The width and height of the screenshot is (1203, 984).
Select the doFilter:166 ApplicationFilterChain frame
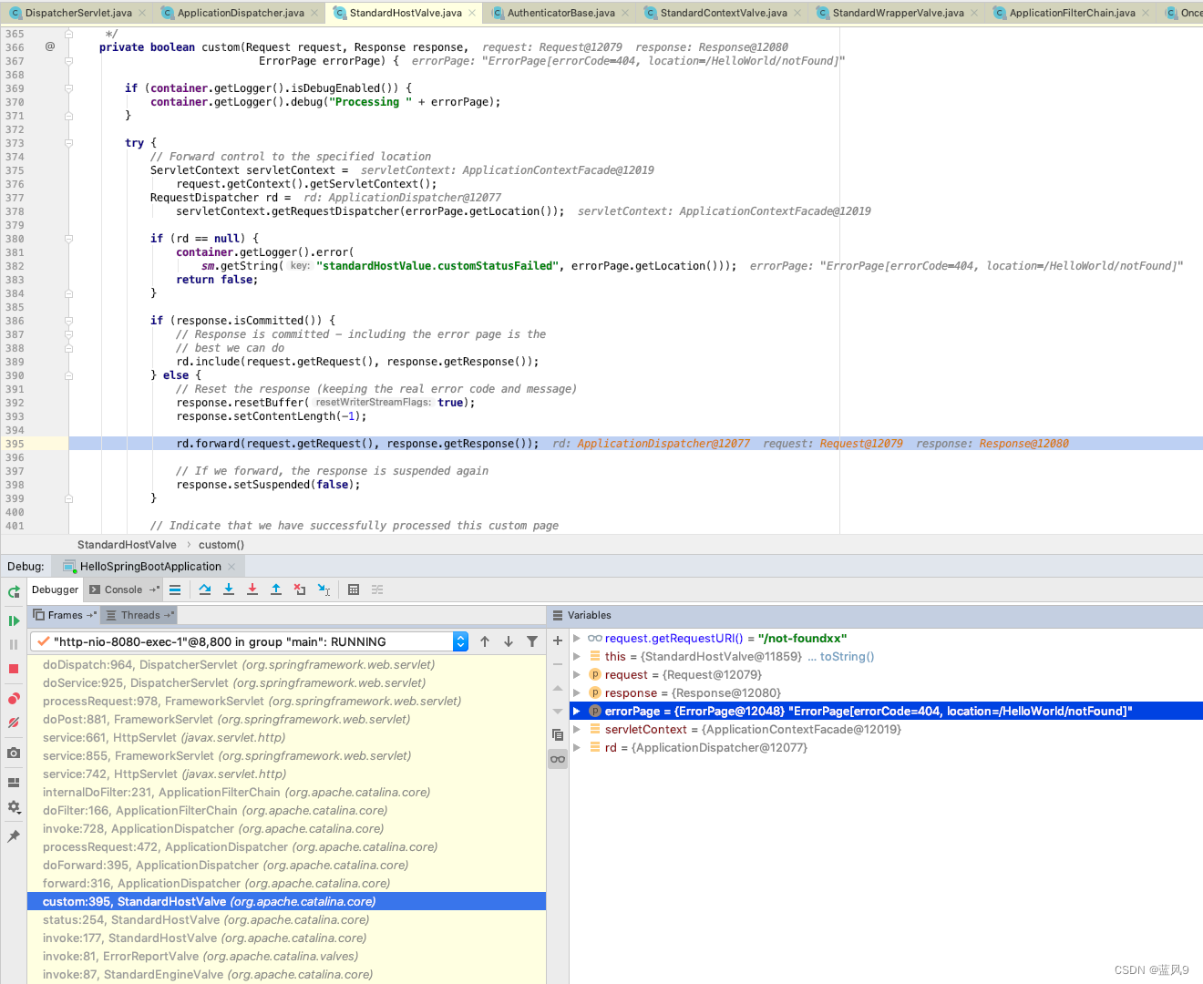pyautogui.click(x=286, y=810)
